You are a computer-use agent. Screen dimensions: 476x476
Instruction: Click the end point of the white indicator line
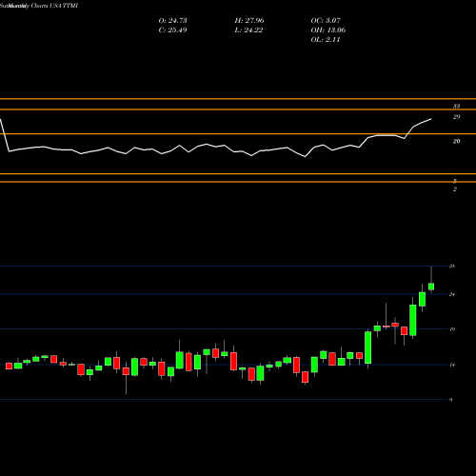pyautogui.click(x=431, y=119)
